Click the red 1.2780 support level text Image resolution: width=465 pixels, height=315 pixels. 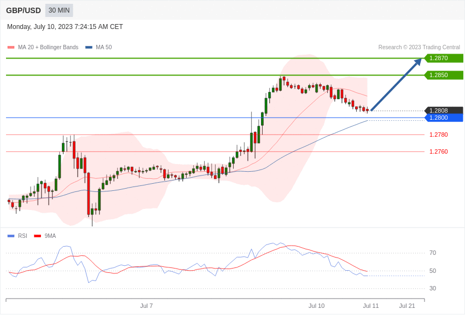tap(439, 135)
